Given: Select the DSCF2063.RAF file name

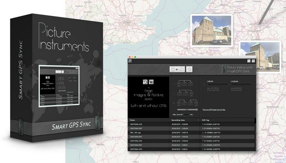Looking at the screenshot, I should coord(136,137).
